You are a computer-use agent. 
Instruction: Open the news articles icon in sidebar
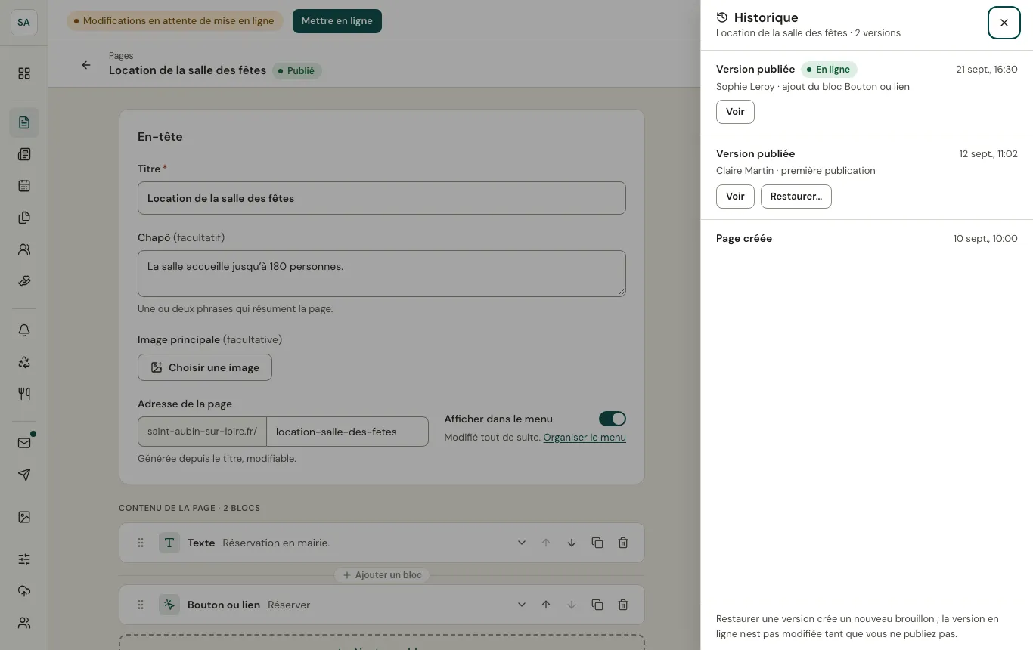24,154
